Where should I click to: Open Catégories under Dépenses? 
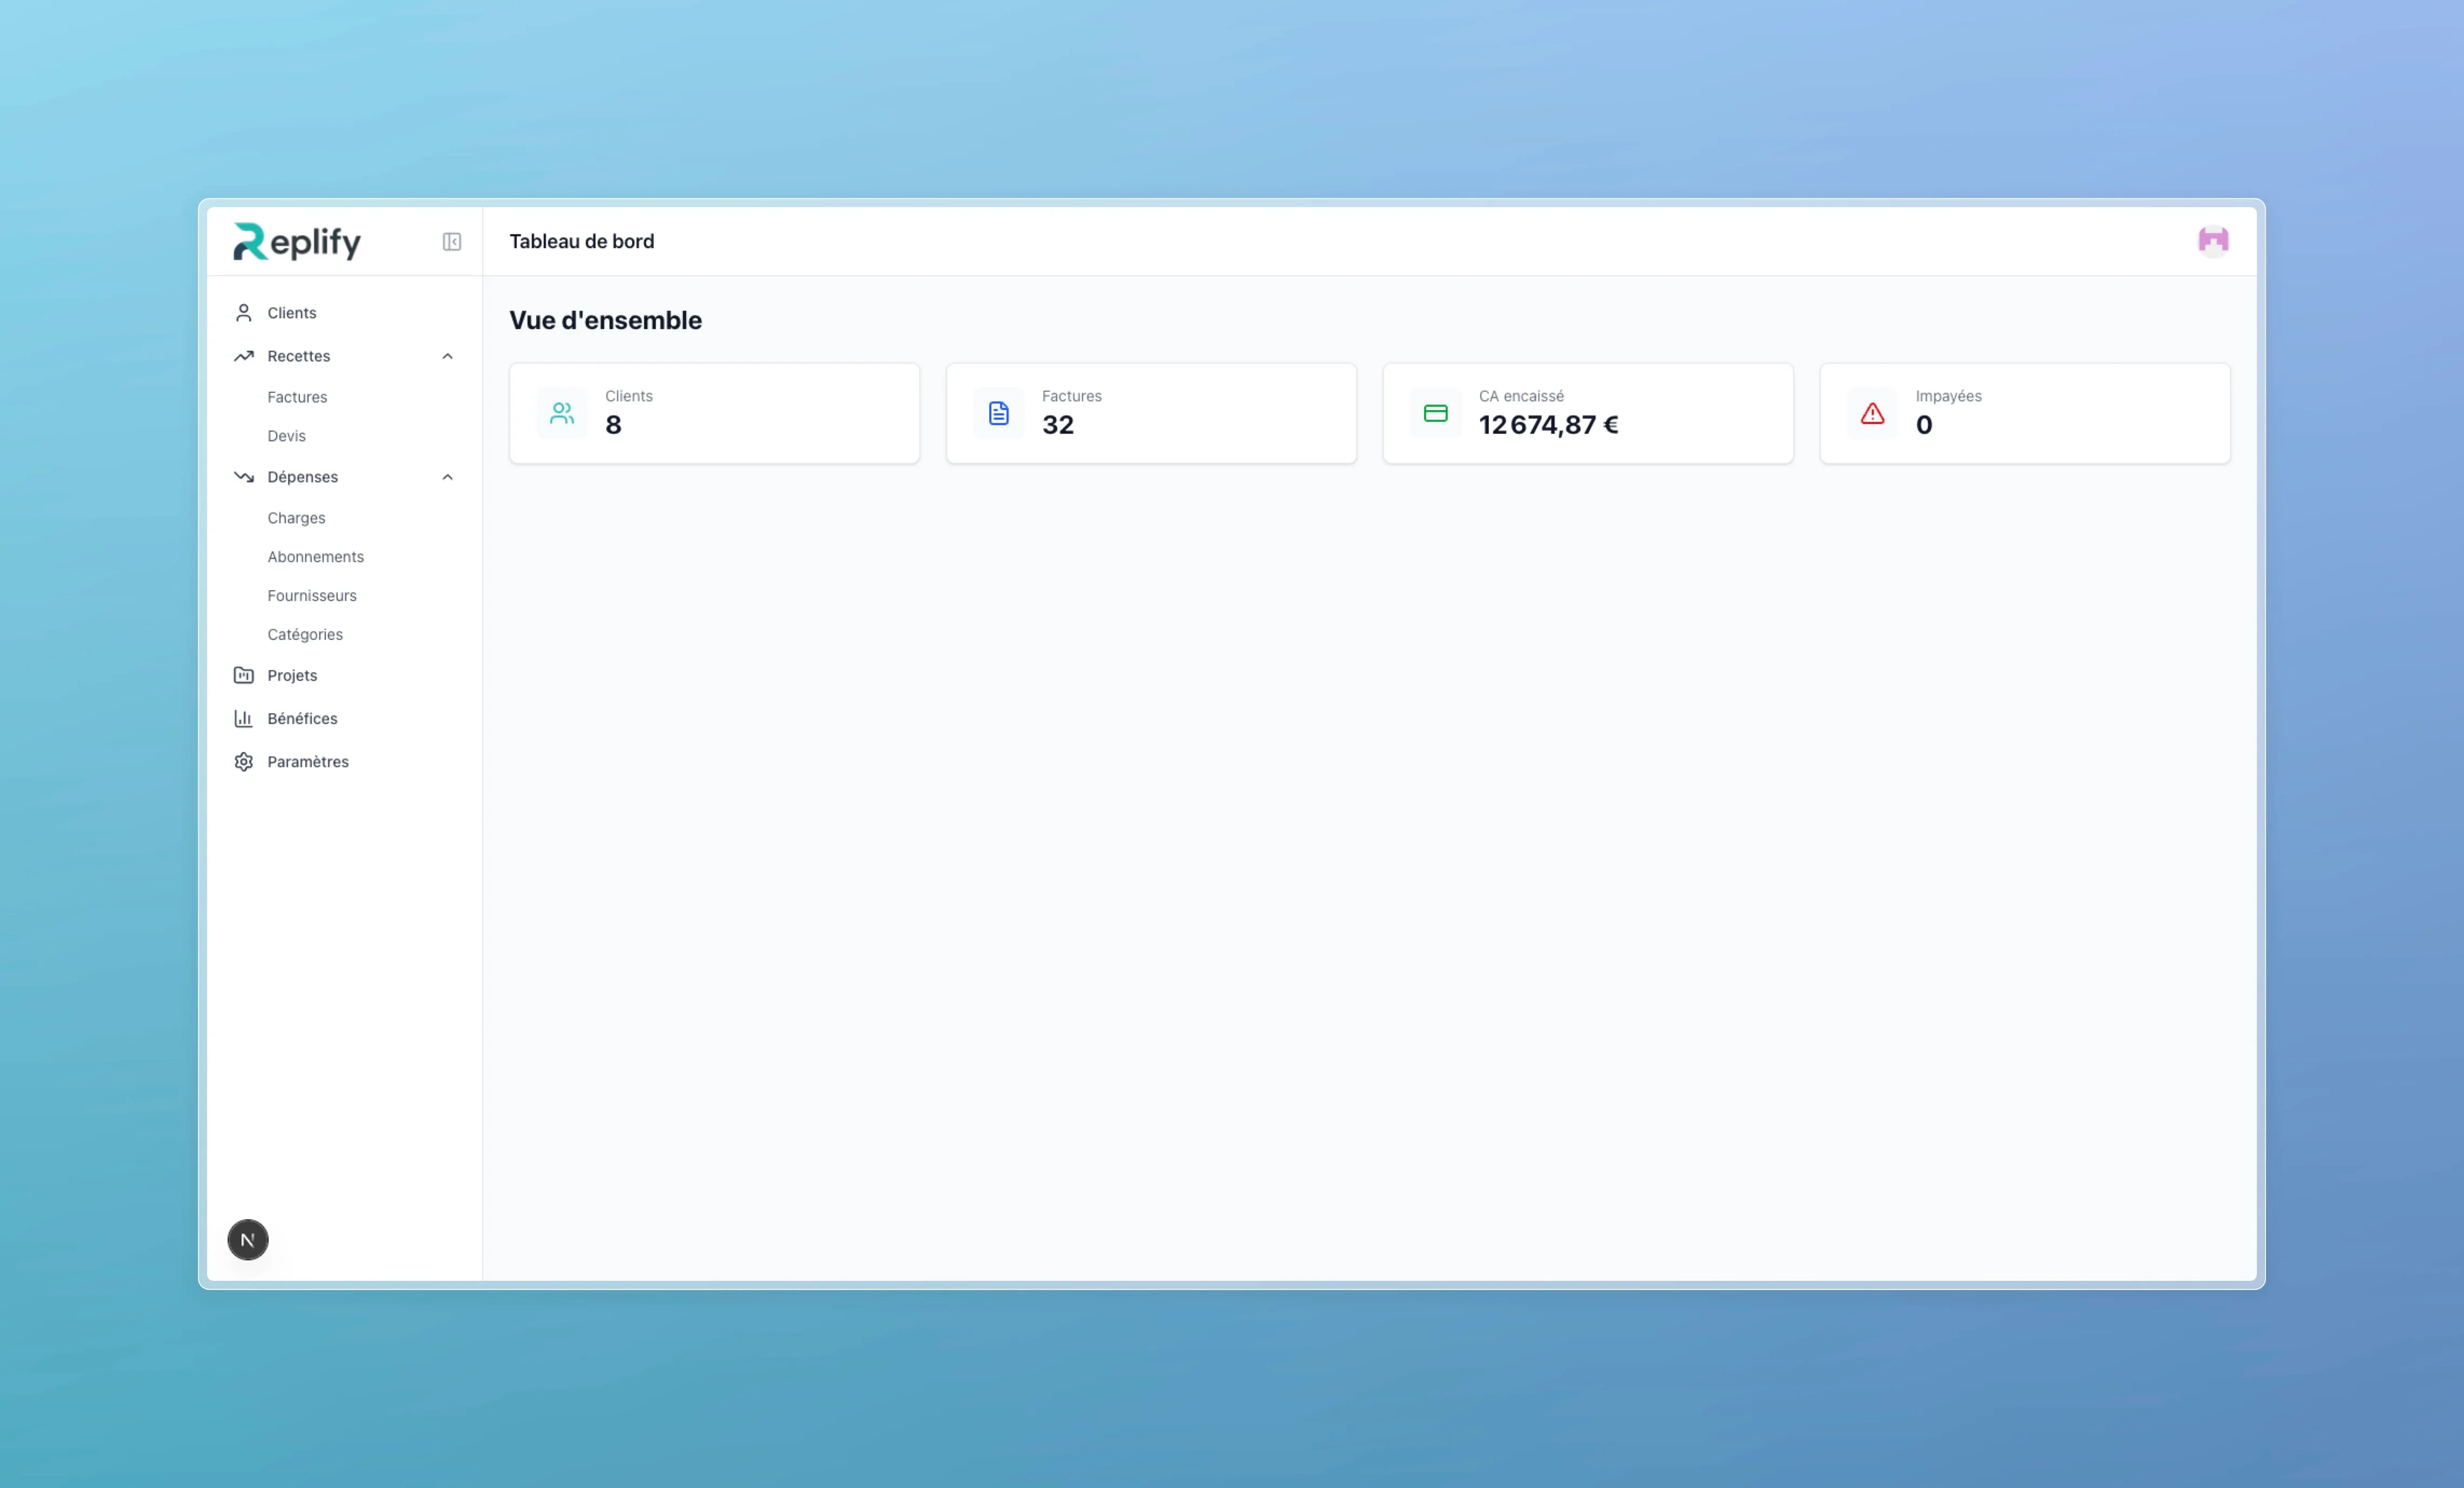[x=305, y=635]
